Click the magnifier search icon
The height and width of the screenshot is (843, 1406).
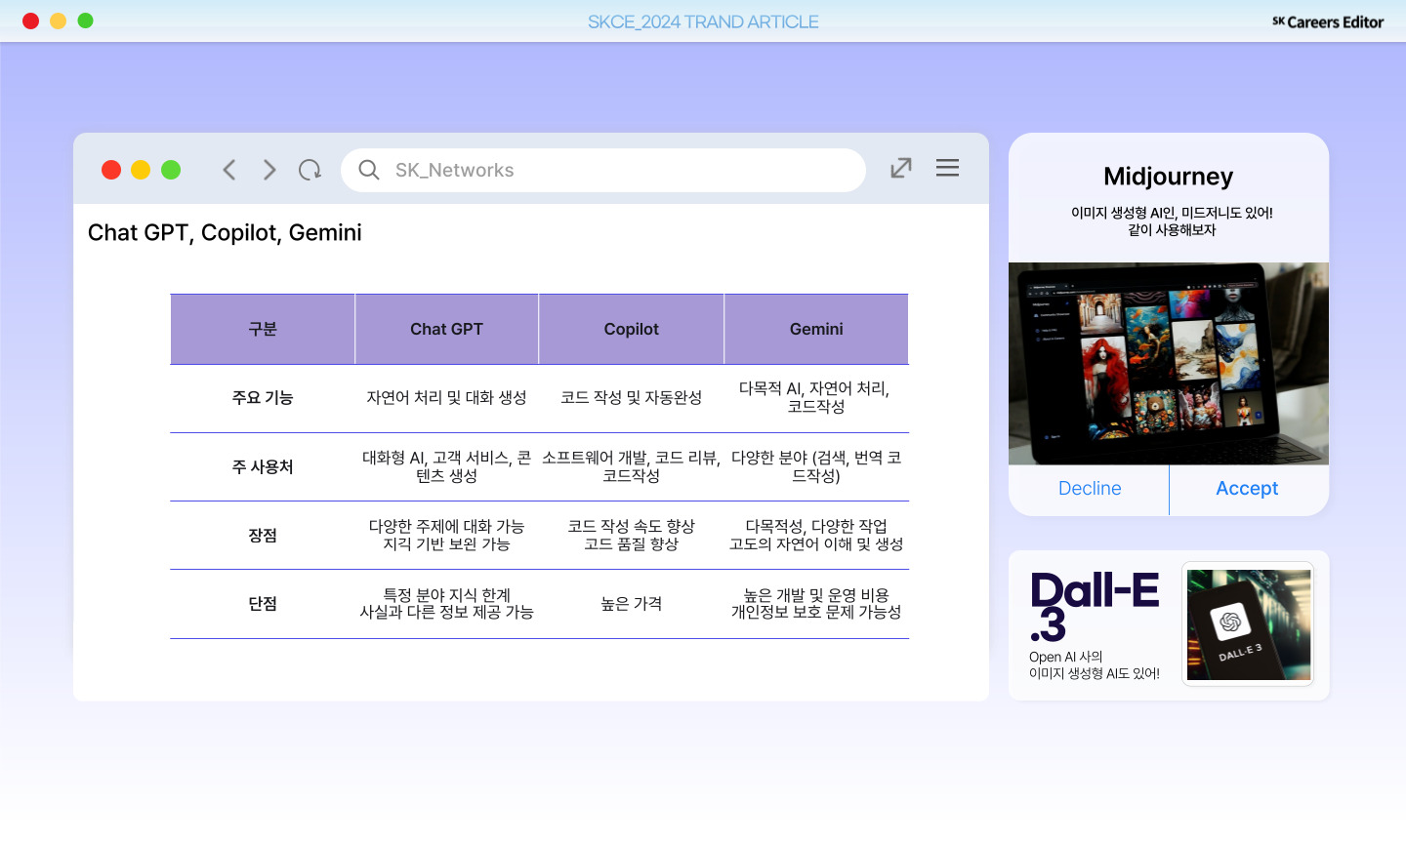click(x=368, y=170)
